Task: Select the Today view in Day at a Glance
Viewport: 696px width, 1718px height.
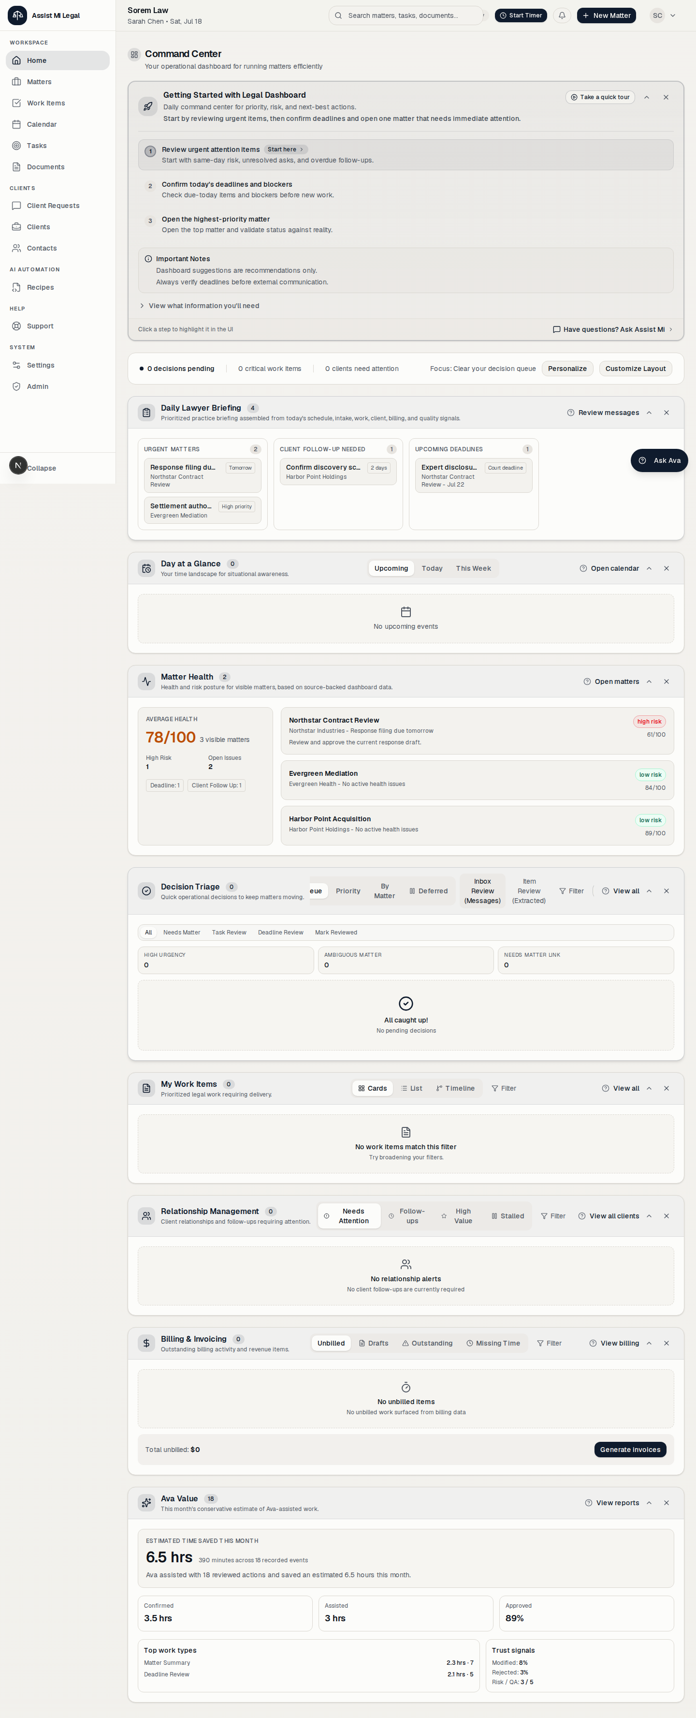Action: (x=432, y=569)
